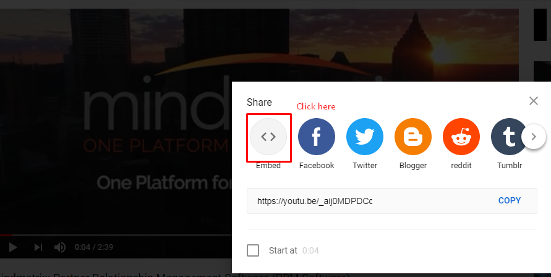
Task: Select the Blogger share icon
Action: click(x=413, y=137)
